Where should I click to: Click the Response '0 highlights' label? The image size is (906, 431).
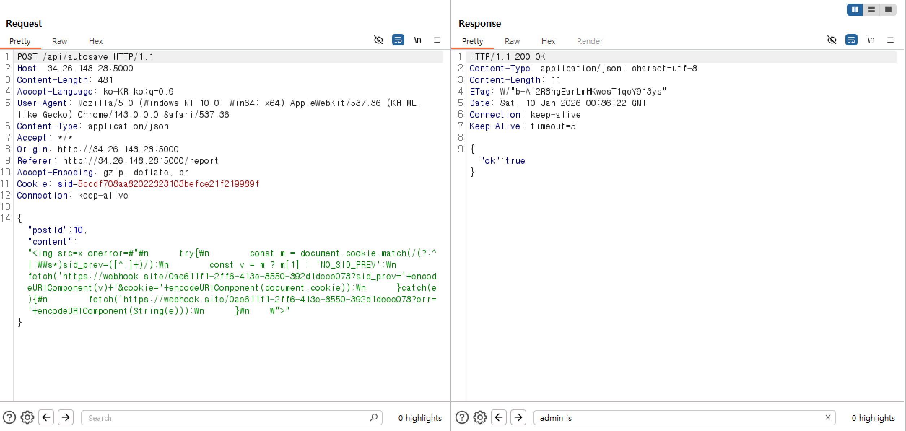coord(873,418)
